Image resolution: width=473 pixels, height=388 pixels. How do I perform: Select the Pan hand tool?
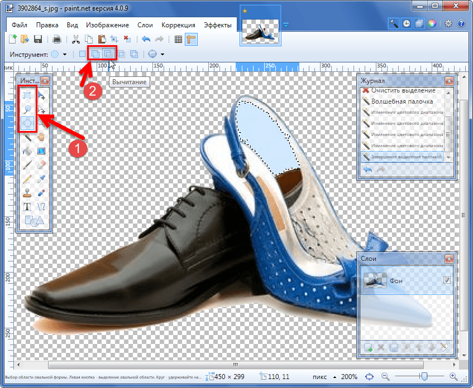pyautogui.click(x=41, y=137)
